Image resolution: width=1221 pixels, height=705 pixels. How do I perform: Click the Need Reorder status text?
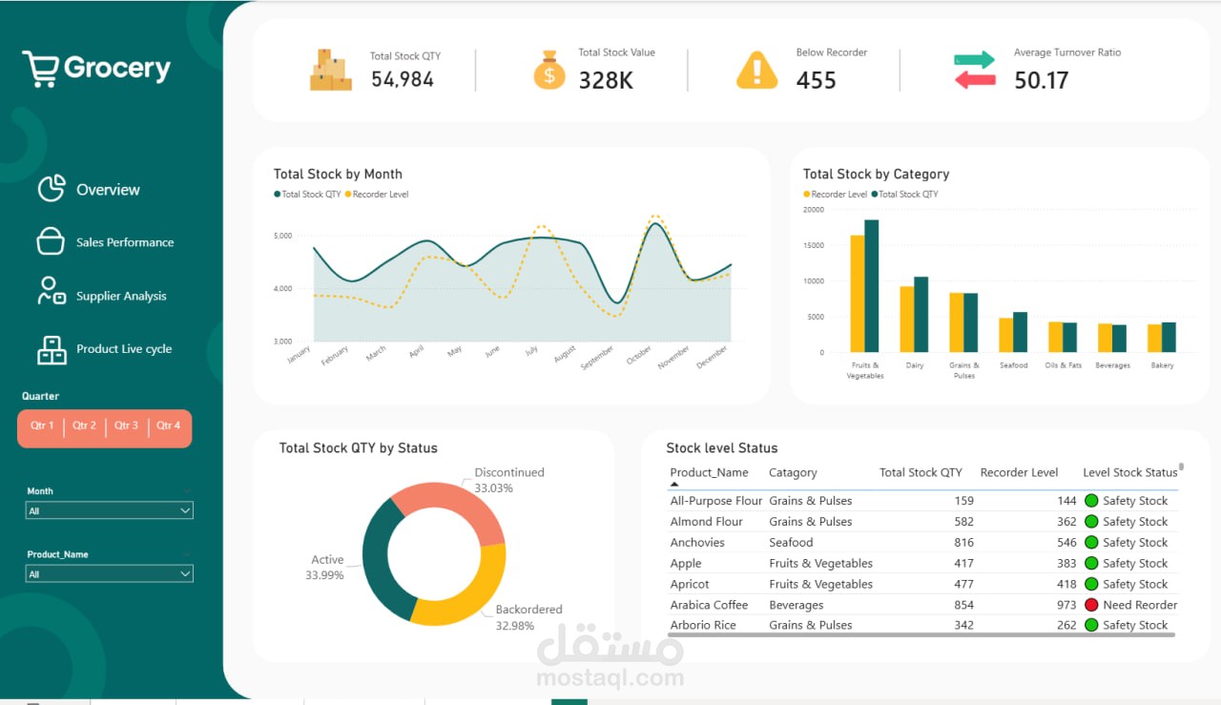click(x=1140, y=605)
